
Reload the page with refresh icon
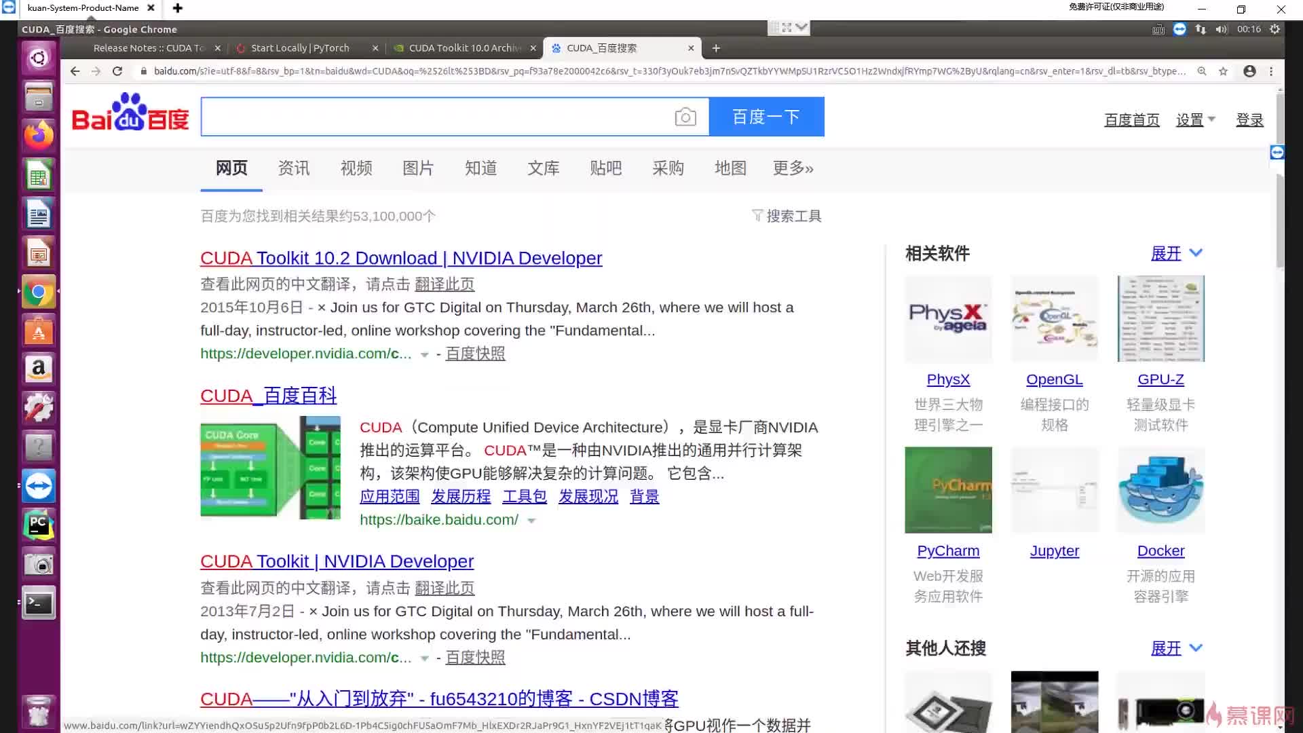click(117, 71)
